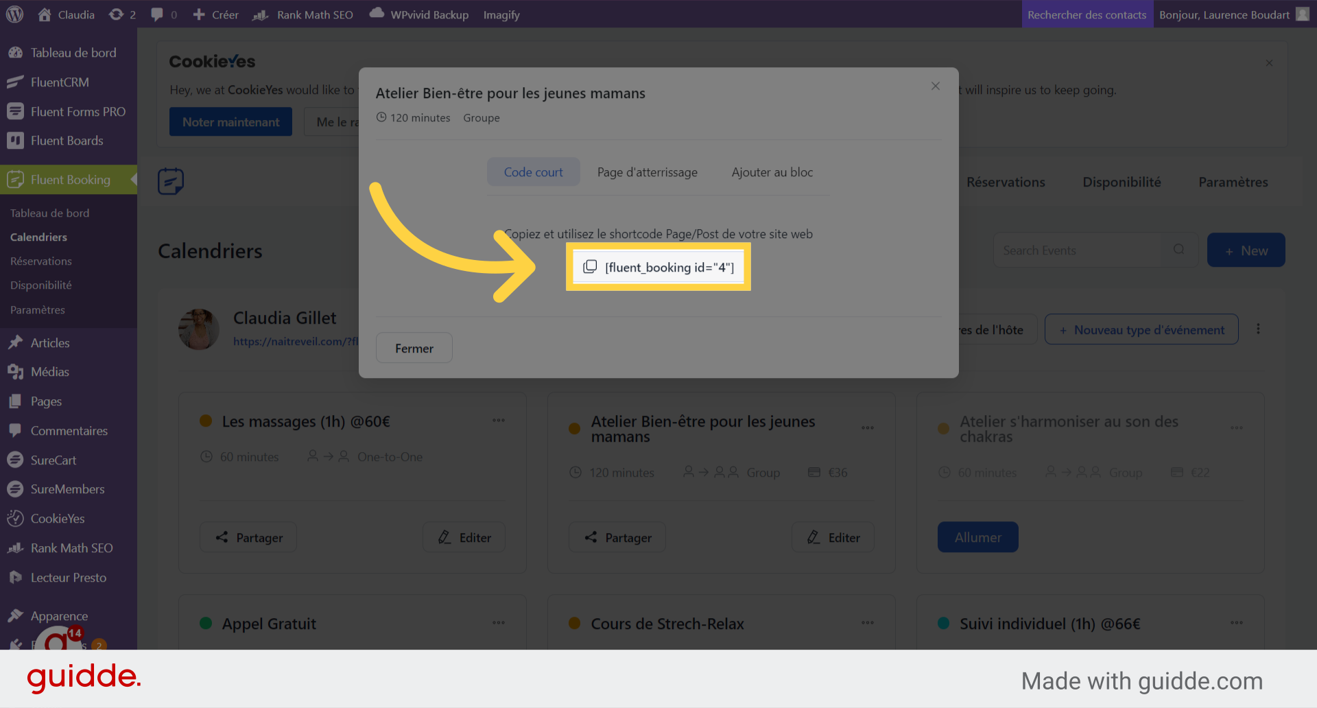This screenshot has height=708, width=1317.
Task: Open the naitreveil.com calendar link
Action: point(296,341)
